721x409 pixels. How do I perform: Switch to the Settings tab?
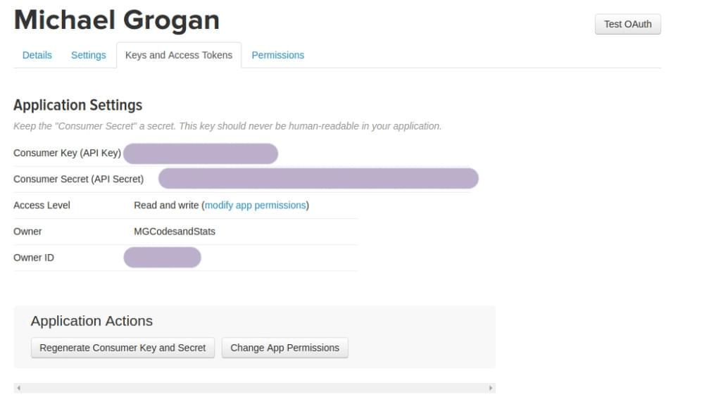pyautogui.click(x=88, y=55)
